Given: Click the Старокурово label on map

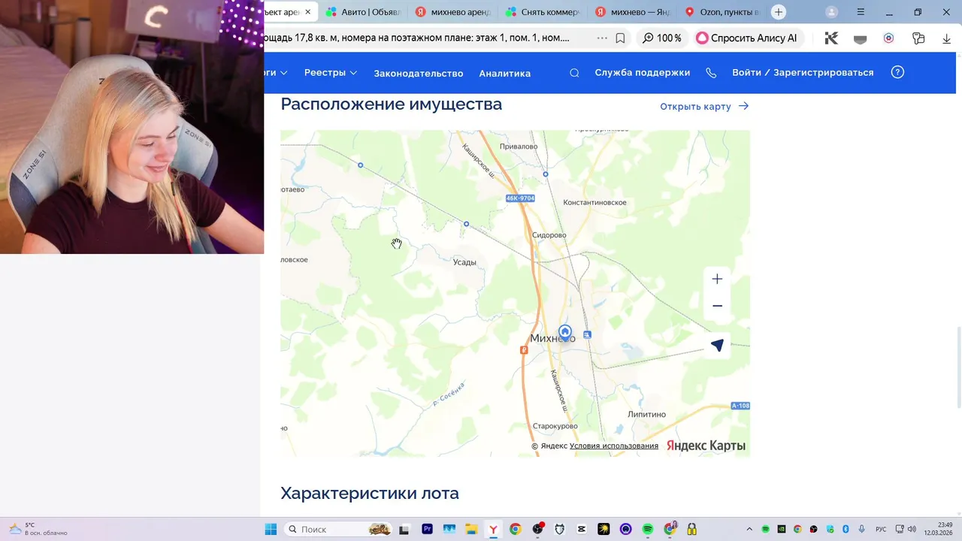Looking at the screenshot, I should (555, 426).
